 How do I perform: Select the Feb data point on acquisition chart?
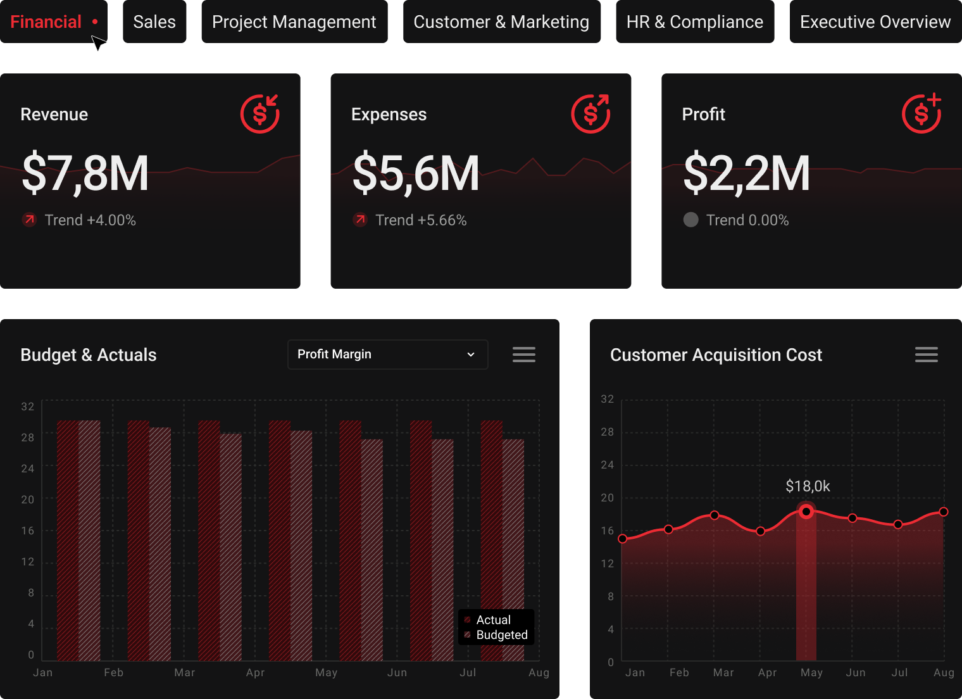pyautogui.click(x=668, y=529)
